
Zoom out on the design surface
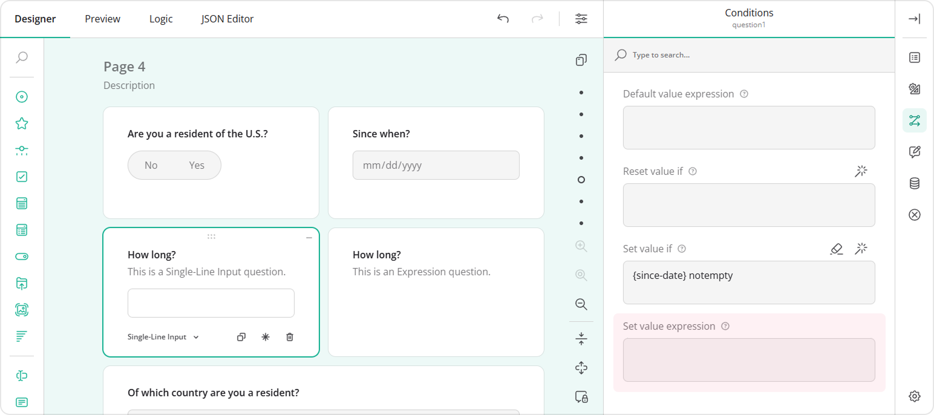tap(581, 304)
